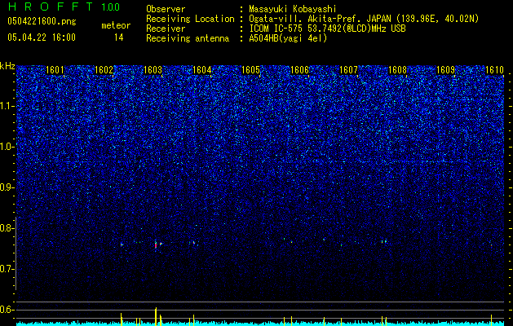Click the 1610 time marker
Image resolution: width=513 pixels, height=326 pixels.
pos(495,70)
